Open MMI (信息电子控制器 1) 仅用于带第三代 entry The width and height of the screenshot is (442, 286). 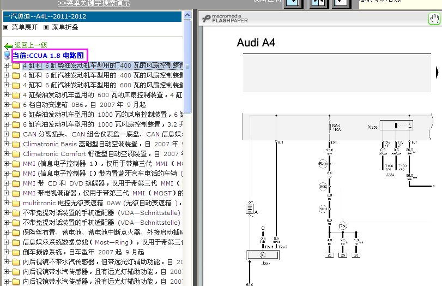tap(102, 164)
